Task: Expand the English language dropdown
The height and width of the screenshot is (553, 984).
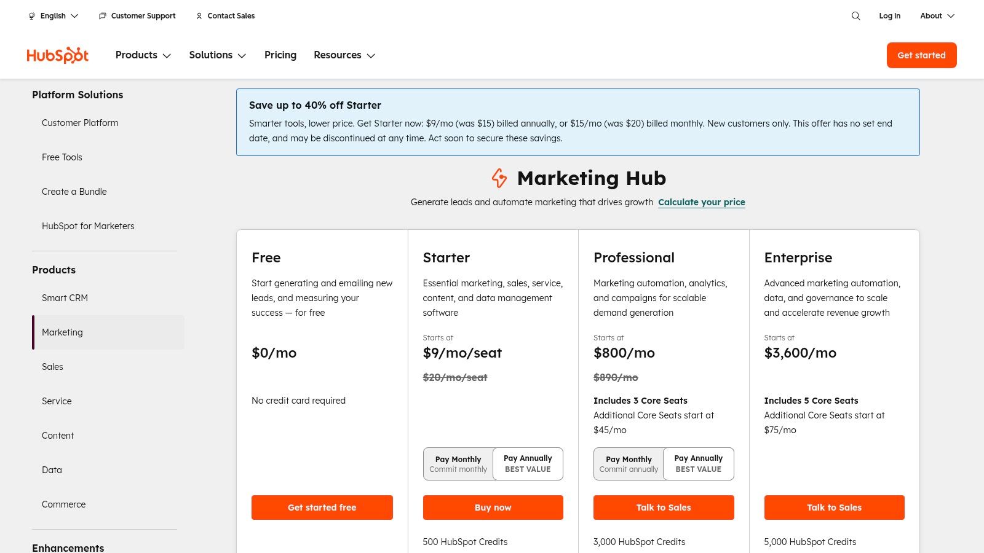Action: (x=53, y=16)
